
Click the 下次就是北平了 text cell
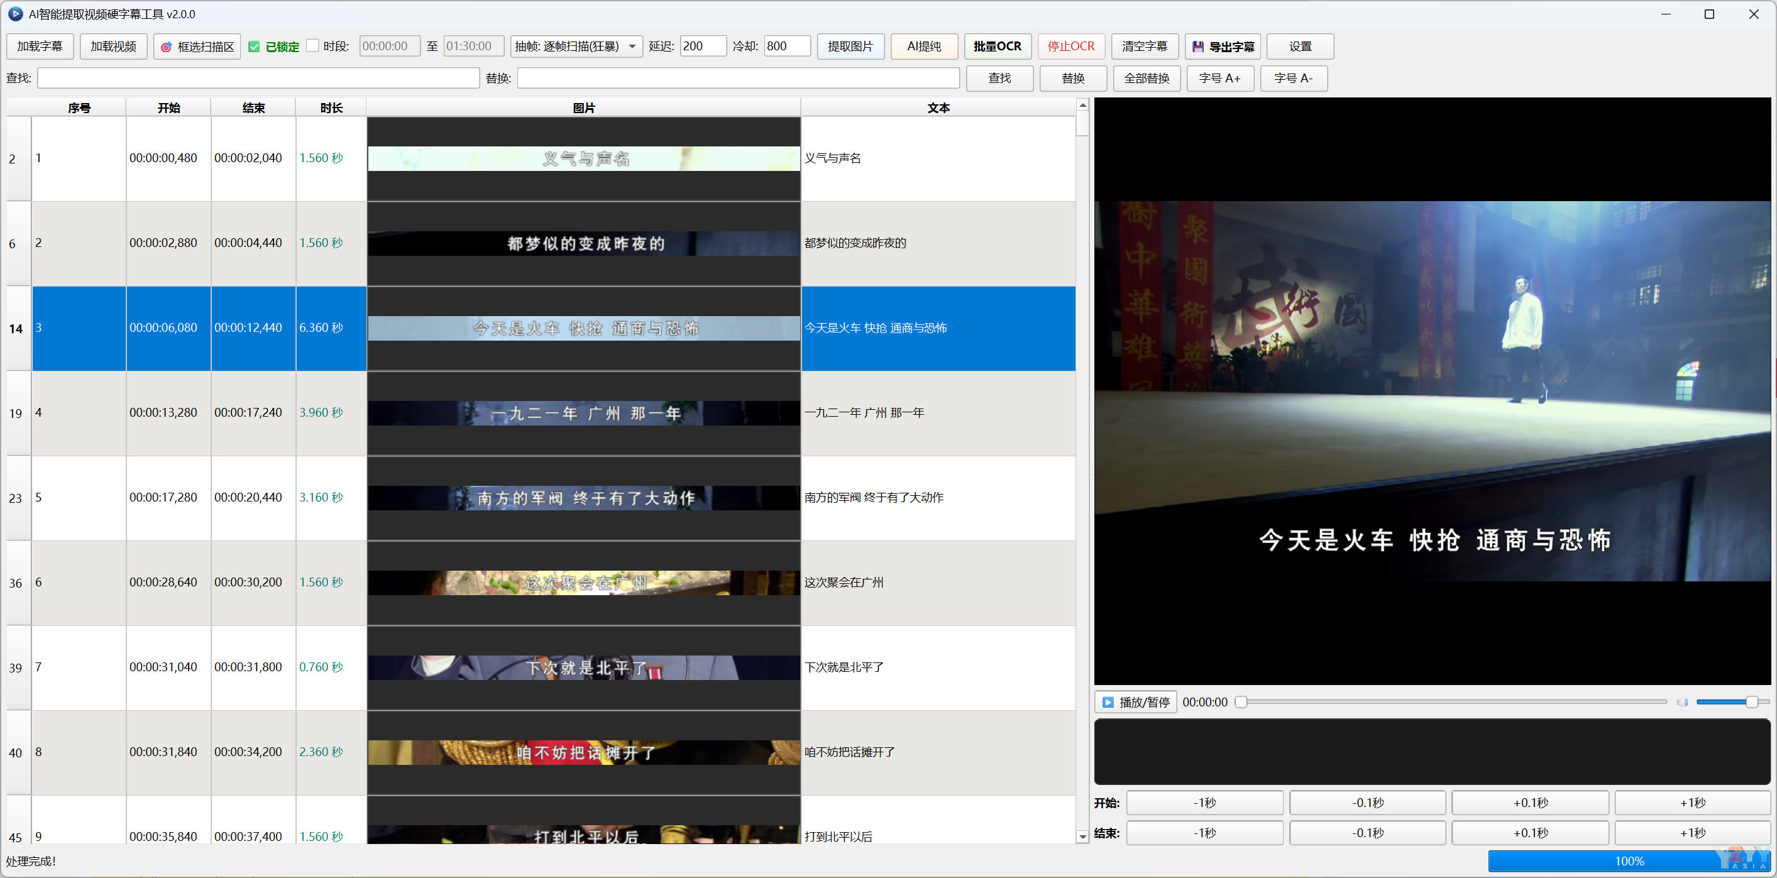click(938, 667)
